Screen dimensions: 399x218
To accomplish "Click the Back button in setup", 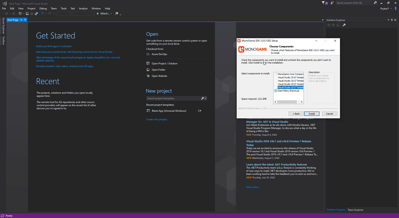I will (296, 114).
